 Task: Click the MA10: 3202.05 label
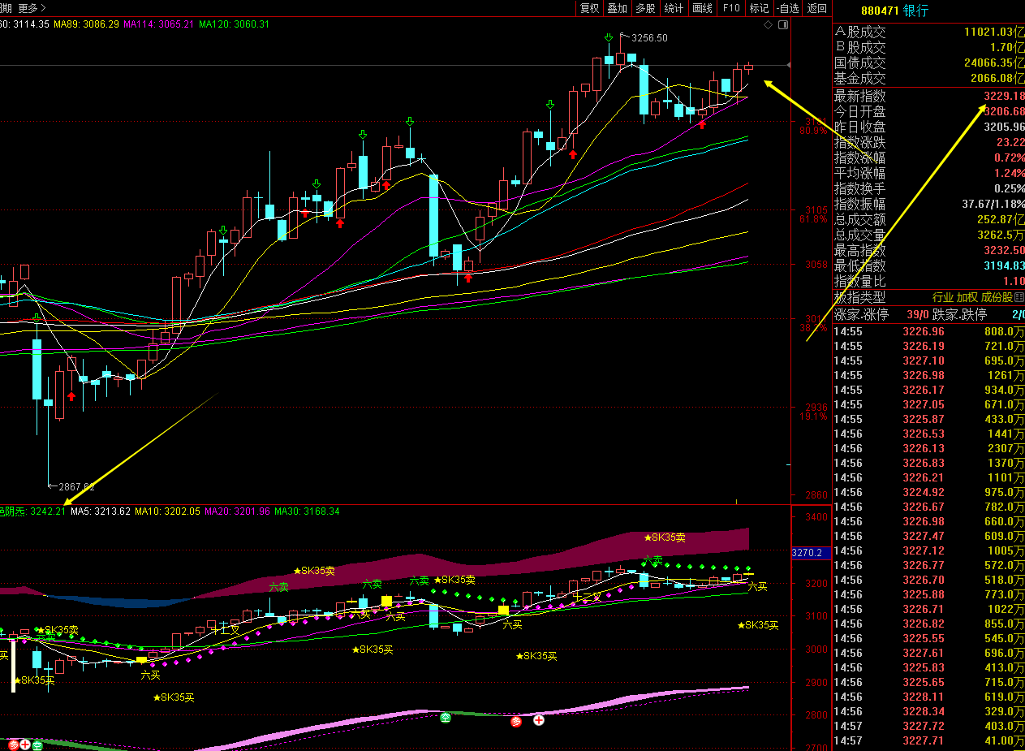pos(167,511)
